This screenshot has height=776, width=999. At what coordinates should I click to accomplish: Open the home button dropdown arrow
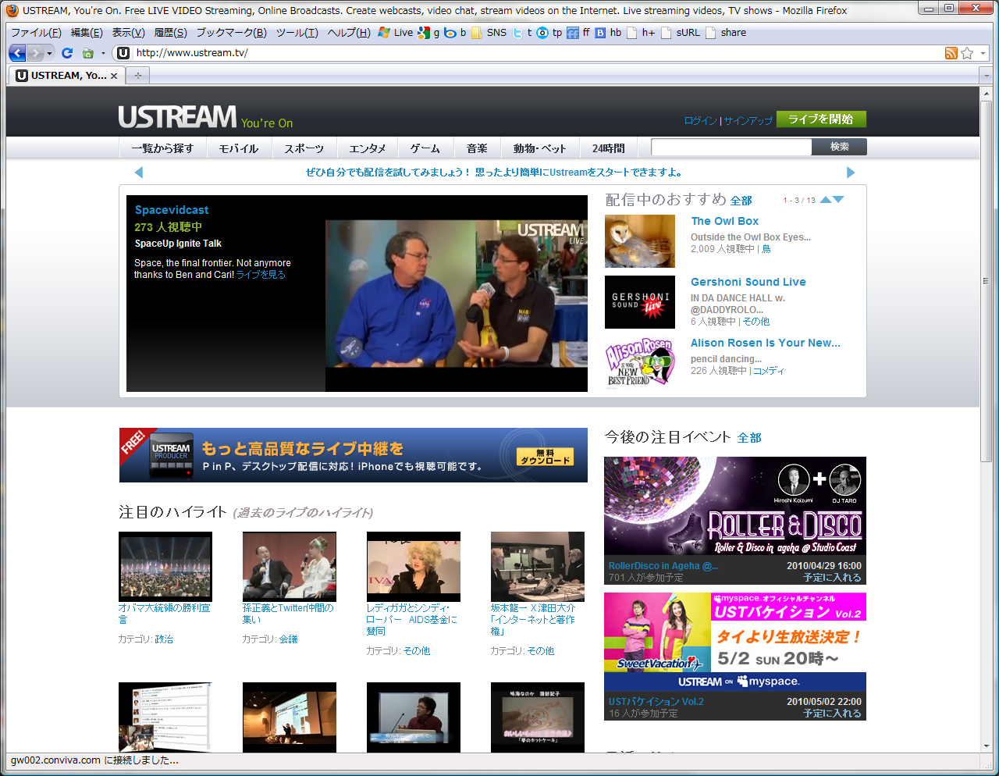(x=103, y=53)
